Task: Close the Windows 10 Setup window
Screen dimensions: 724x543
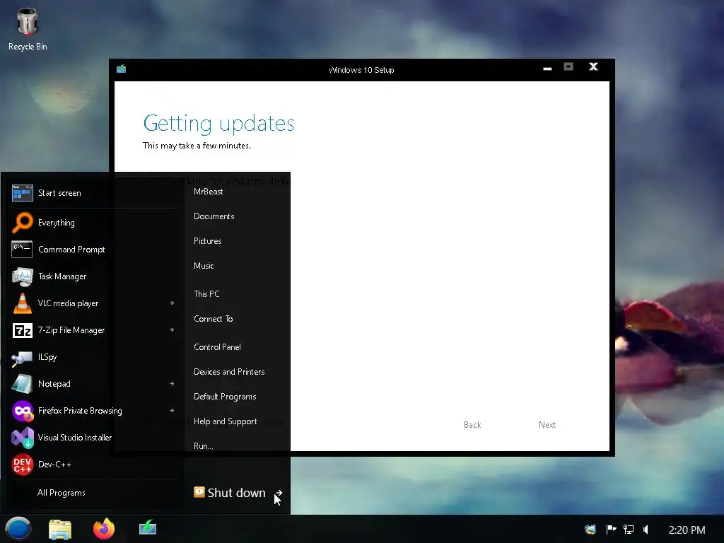Action: pyautogui.click(x=593, y=67)
